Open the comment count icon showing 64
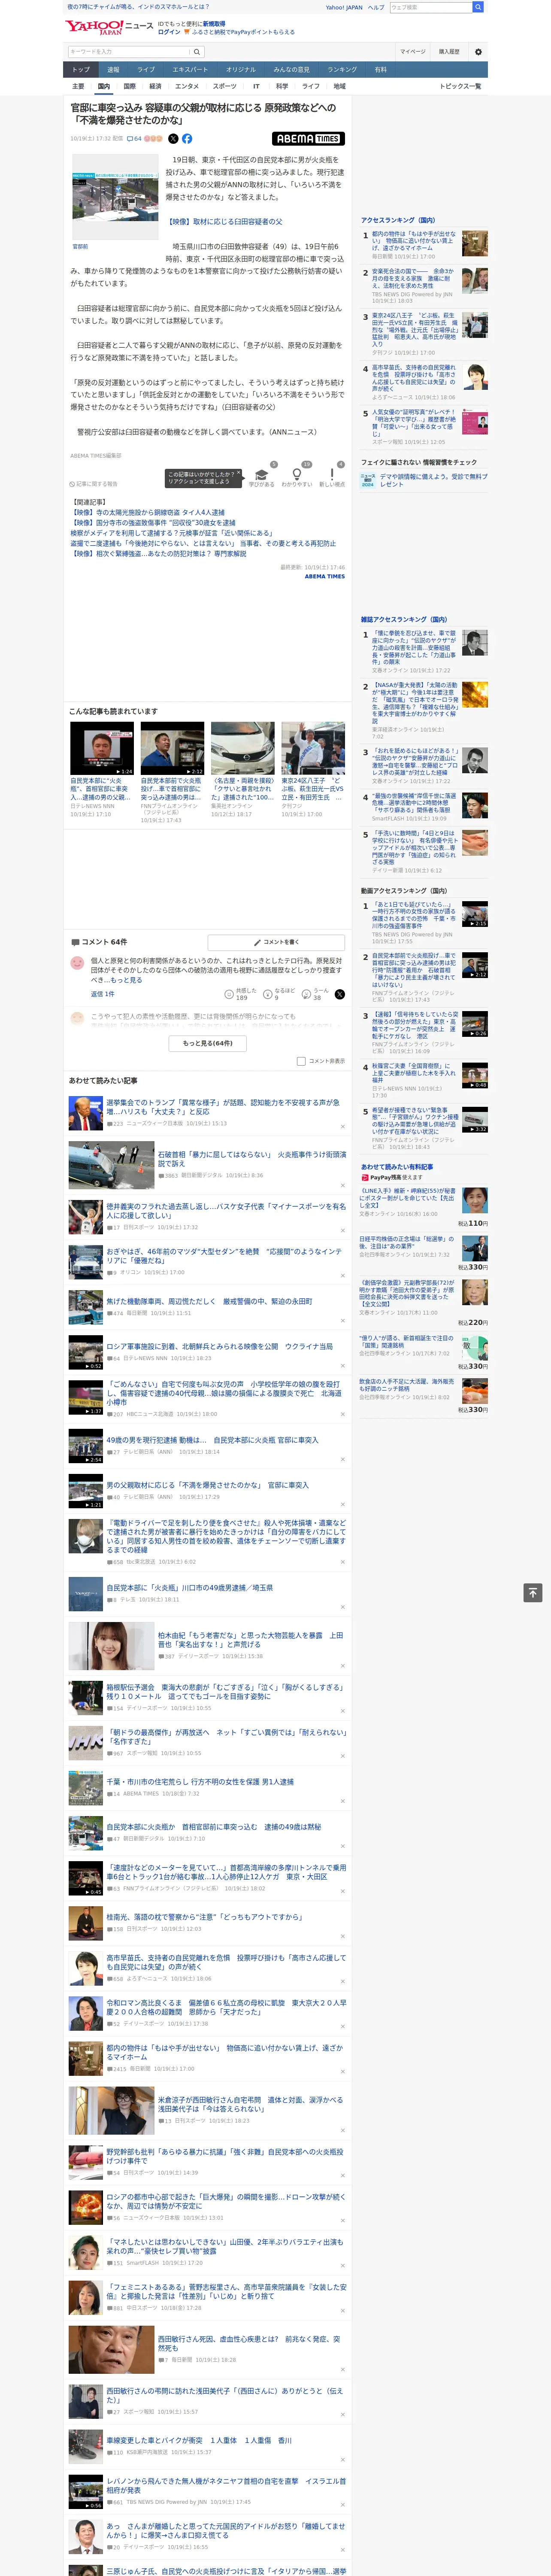The height and width of the screenshot is (2576, 551). click(x=134, y=139)
